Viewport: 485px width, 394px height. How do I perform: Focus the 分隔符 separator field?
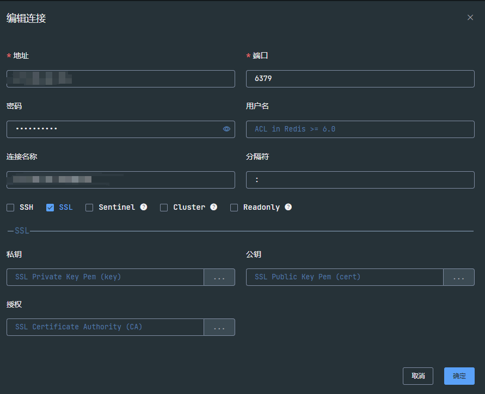[360, 180]
